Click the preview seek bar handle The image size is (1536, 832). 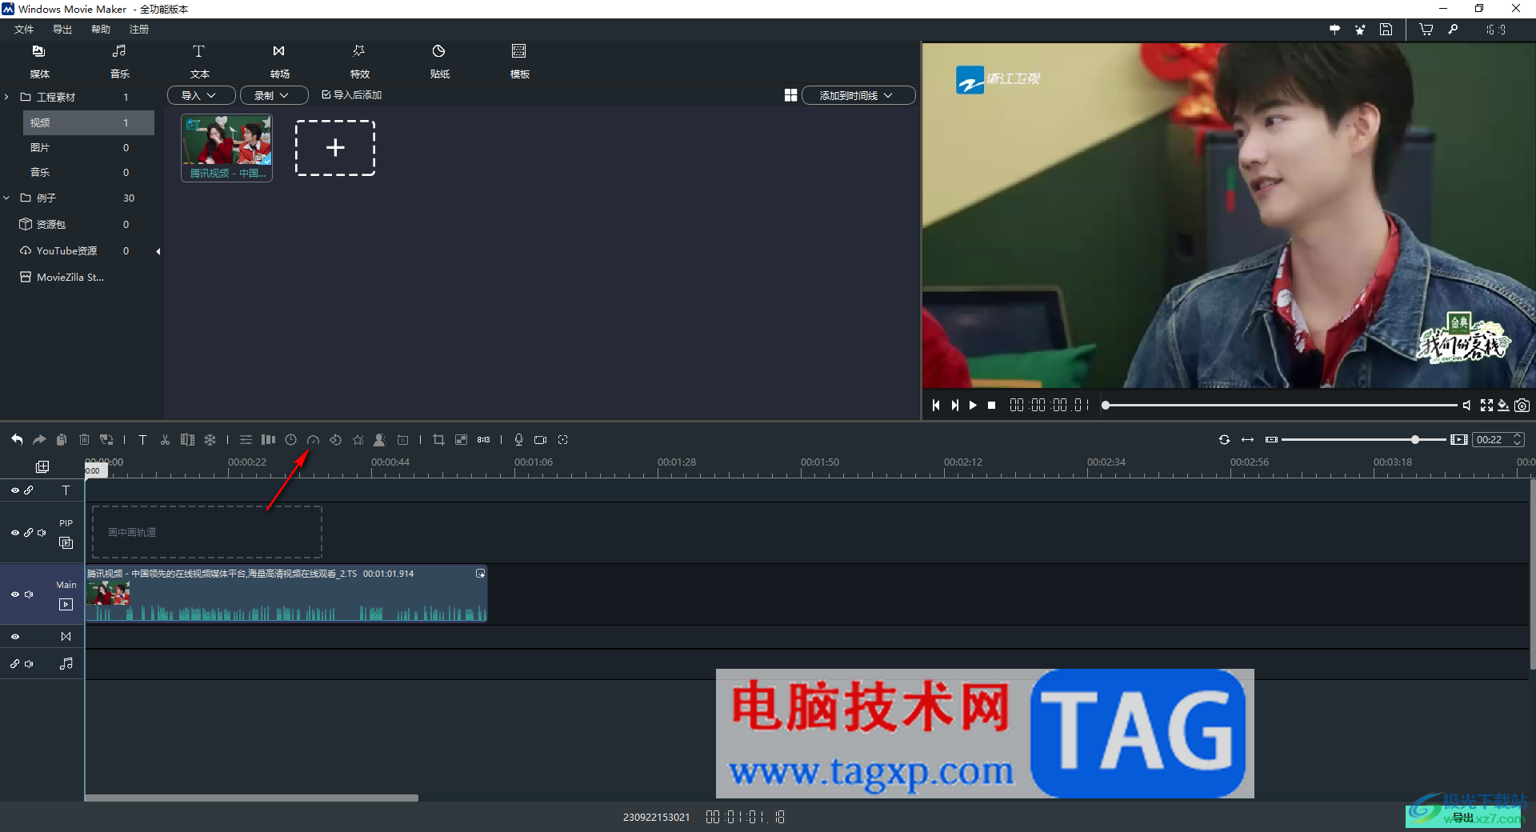[1106, 406]
